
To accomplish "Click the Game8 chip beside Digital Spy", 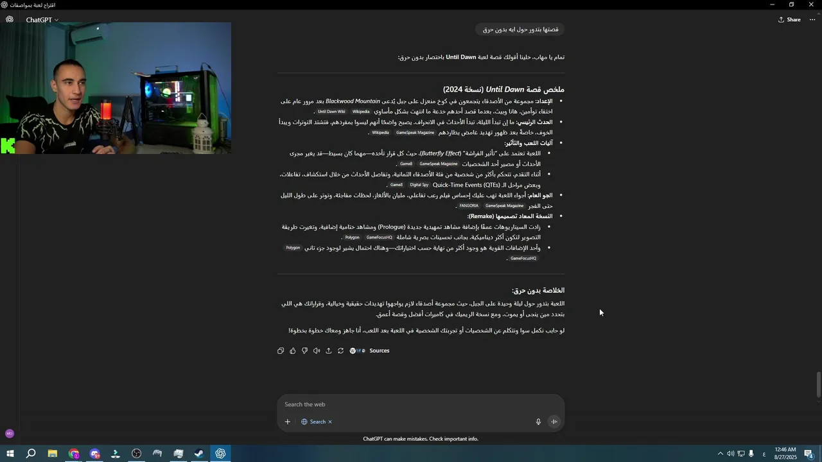I will [x=396, y=185].
